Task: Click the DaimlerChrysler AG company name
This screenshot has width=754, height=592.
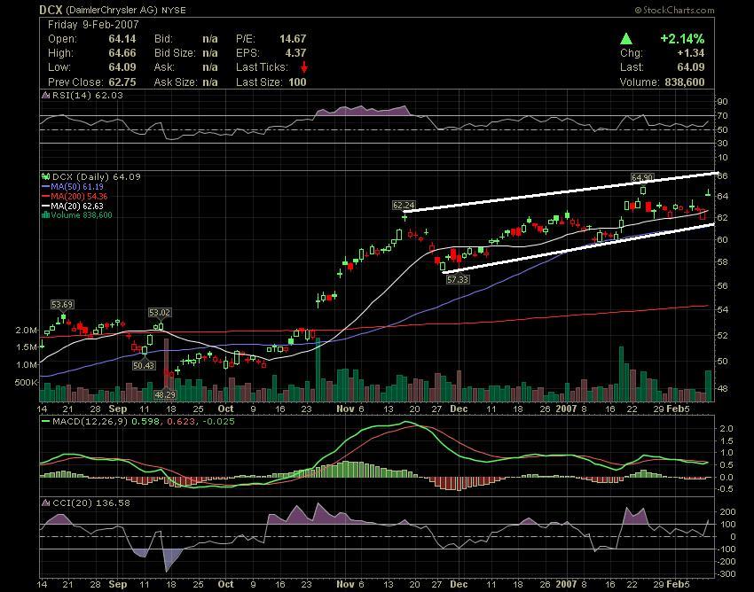Action: [112, 10]
